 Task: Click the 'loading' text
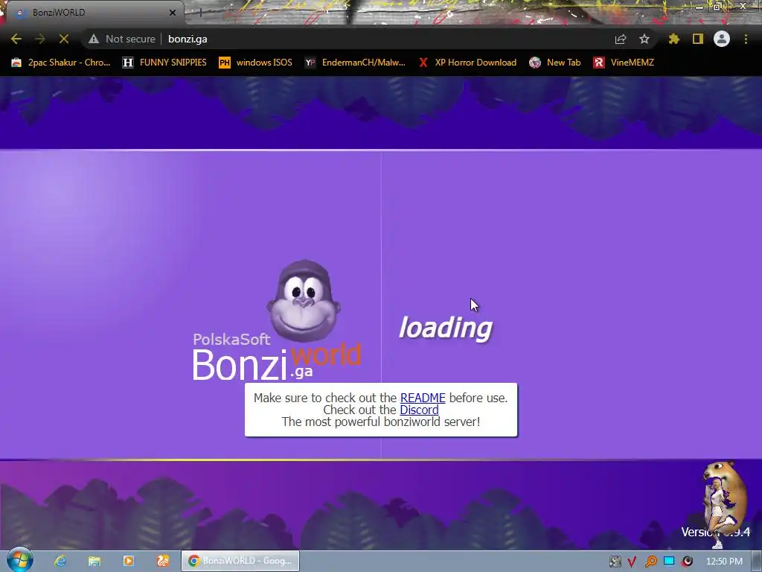445,328
